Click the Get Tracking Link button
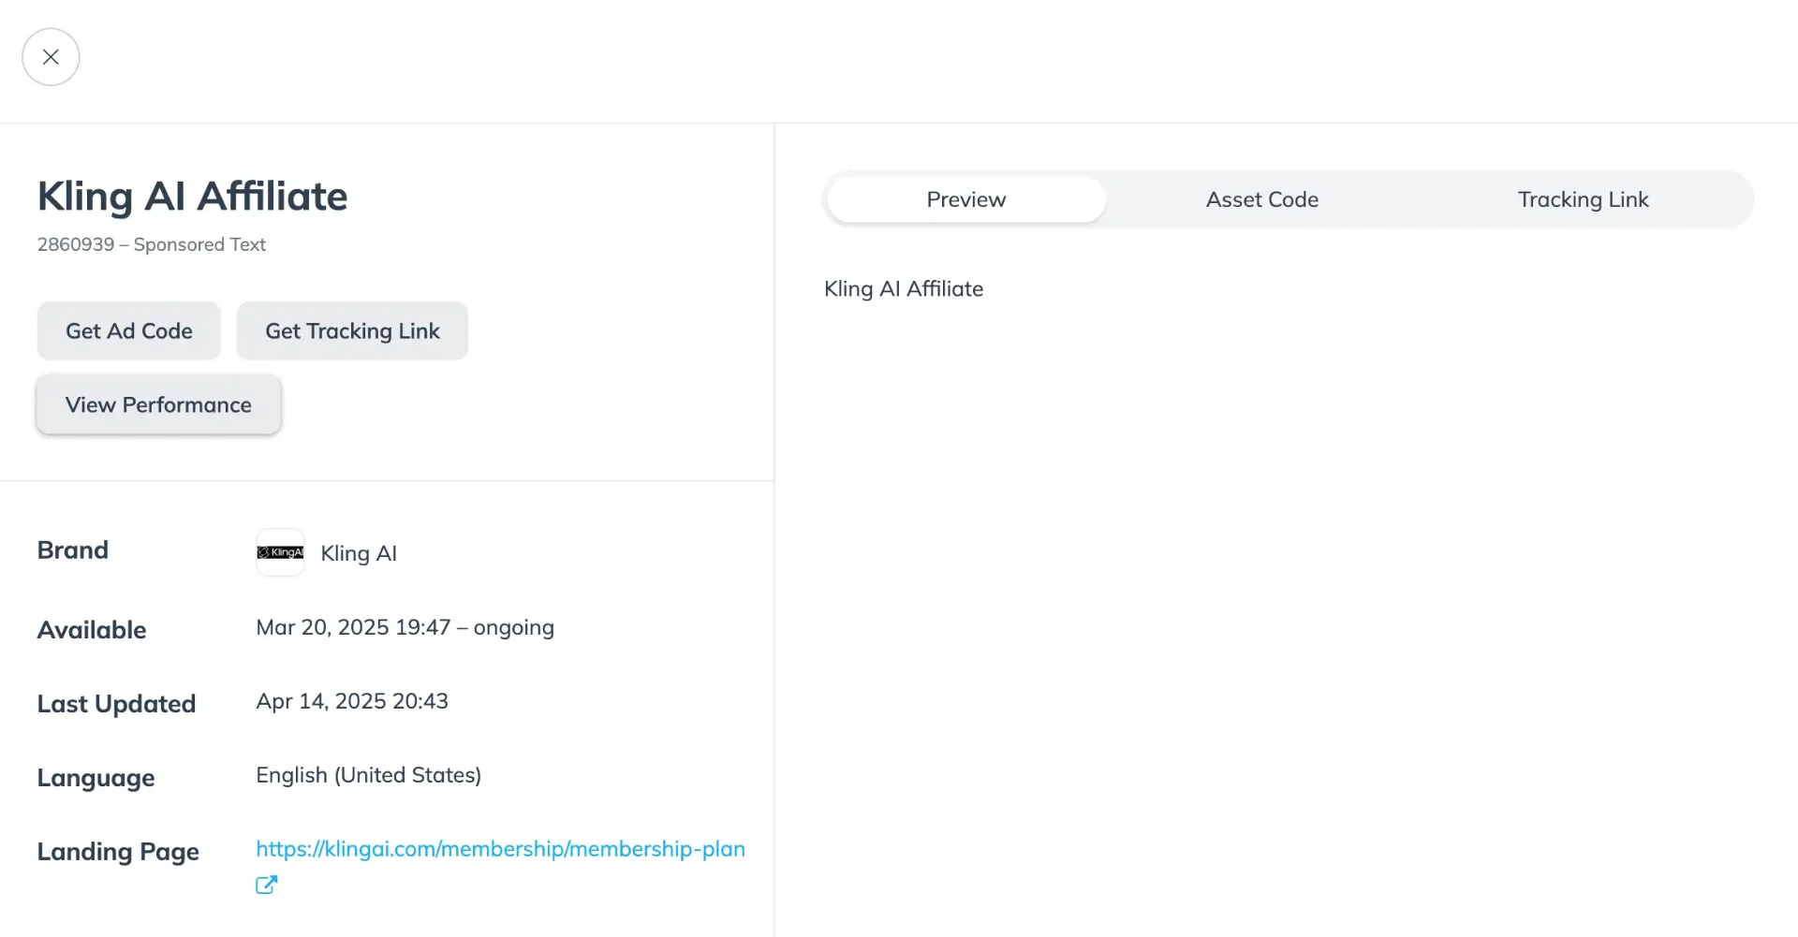This screenshot has height=937, width=1798. 352,330
